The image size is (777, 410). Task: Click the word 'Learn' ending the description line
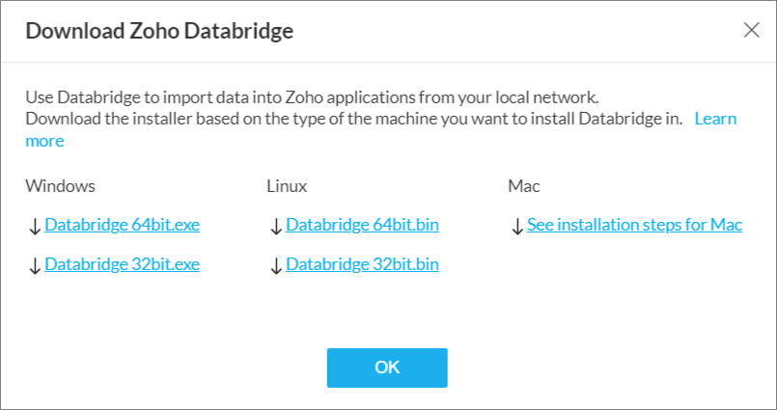(x=715, y=119)
